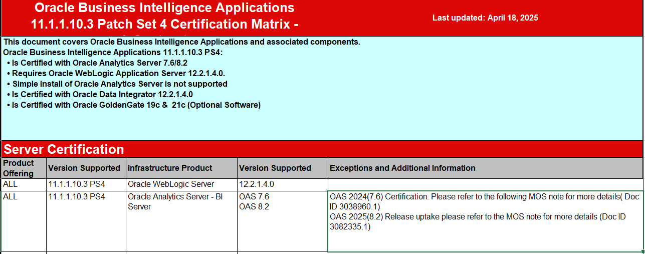The image size is (645, 254).
Task: Click the 'OAS 2024(7.6) Certification' note text
Action: pyautogui.click(x=484, y=202)
